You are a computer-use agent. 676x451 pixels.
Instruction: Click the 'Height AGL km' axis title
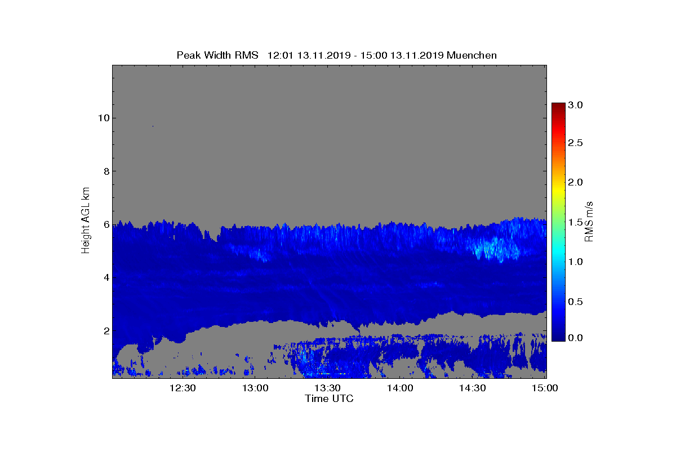click(86, 221)
